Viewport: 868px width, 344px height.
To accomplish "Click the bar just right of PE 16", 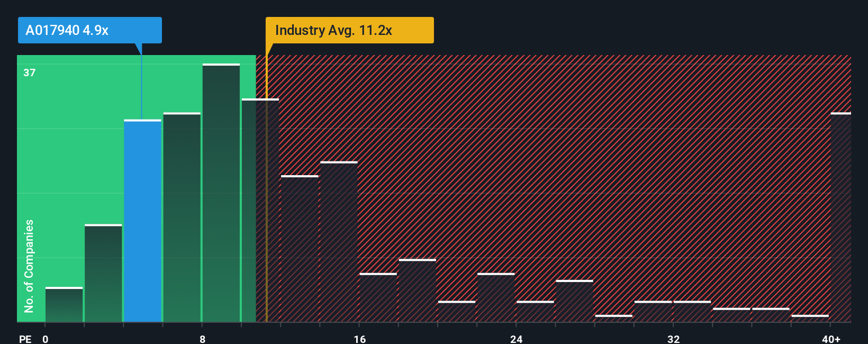I will 378,297.
